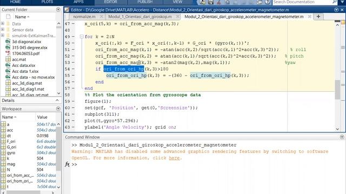Collapse the for loop code fold on line 49
This screenshot has width=346, height=194.
[82, 37]
